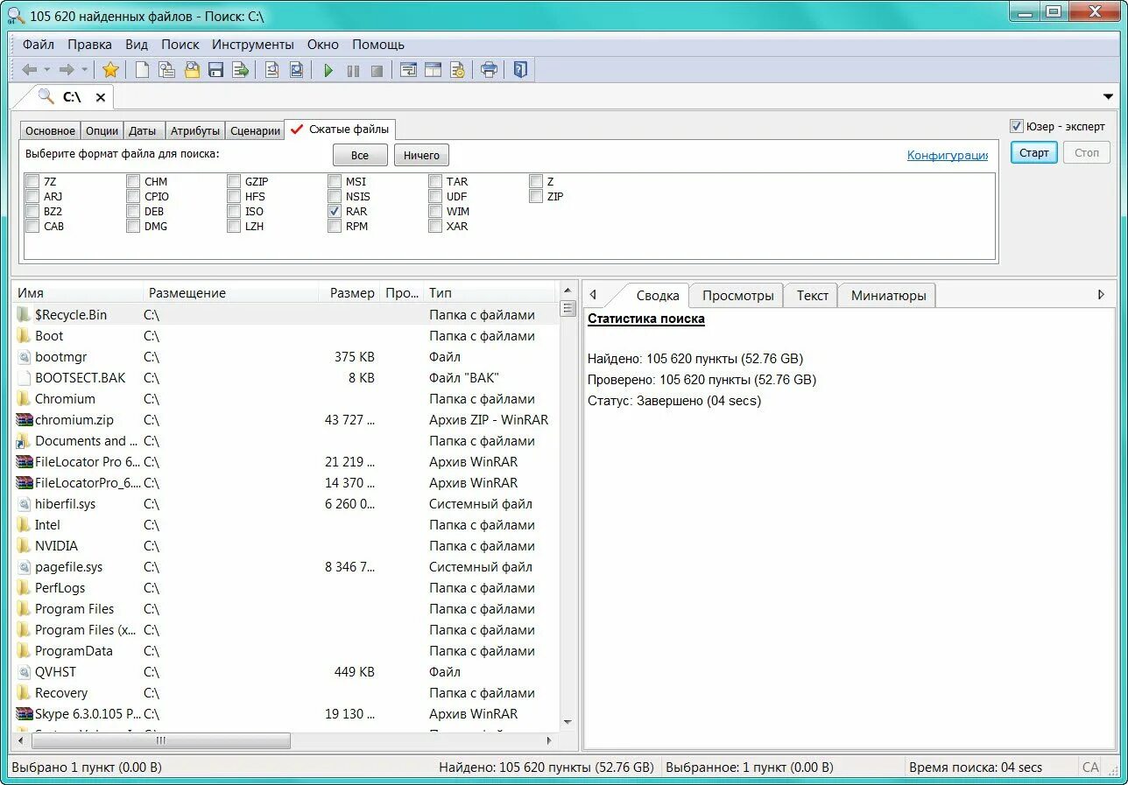
Task: Toggle the panel layout icon
Action: pyautogui.click(x=433, y=70)
